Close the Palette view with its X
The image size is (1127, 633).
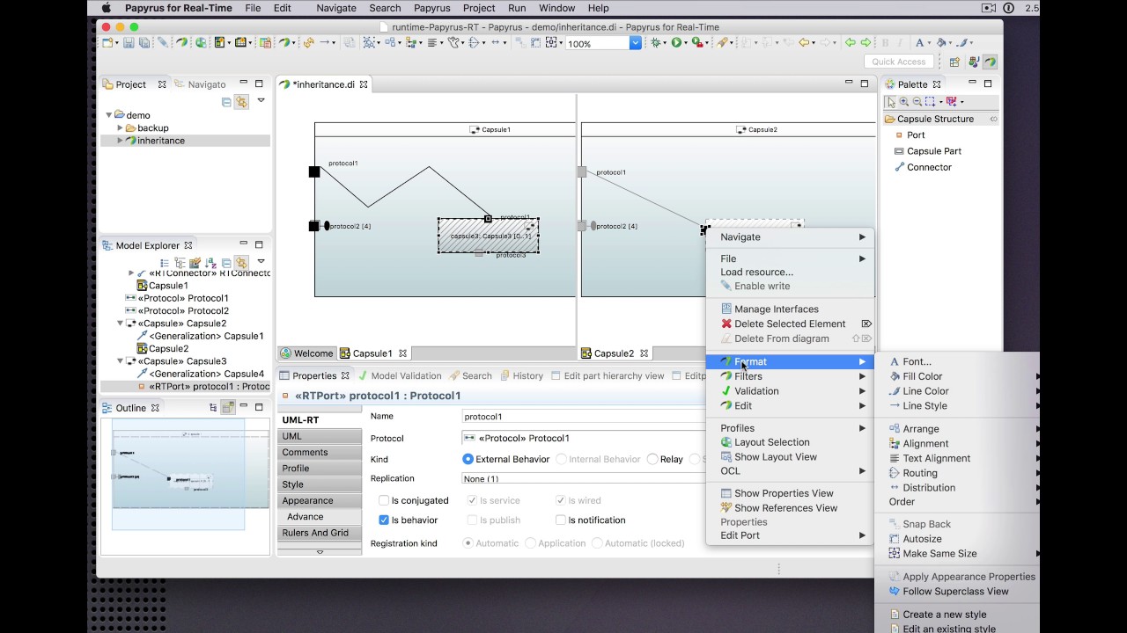point(937,84)
